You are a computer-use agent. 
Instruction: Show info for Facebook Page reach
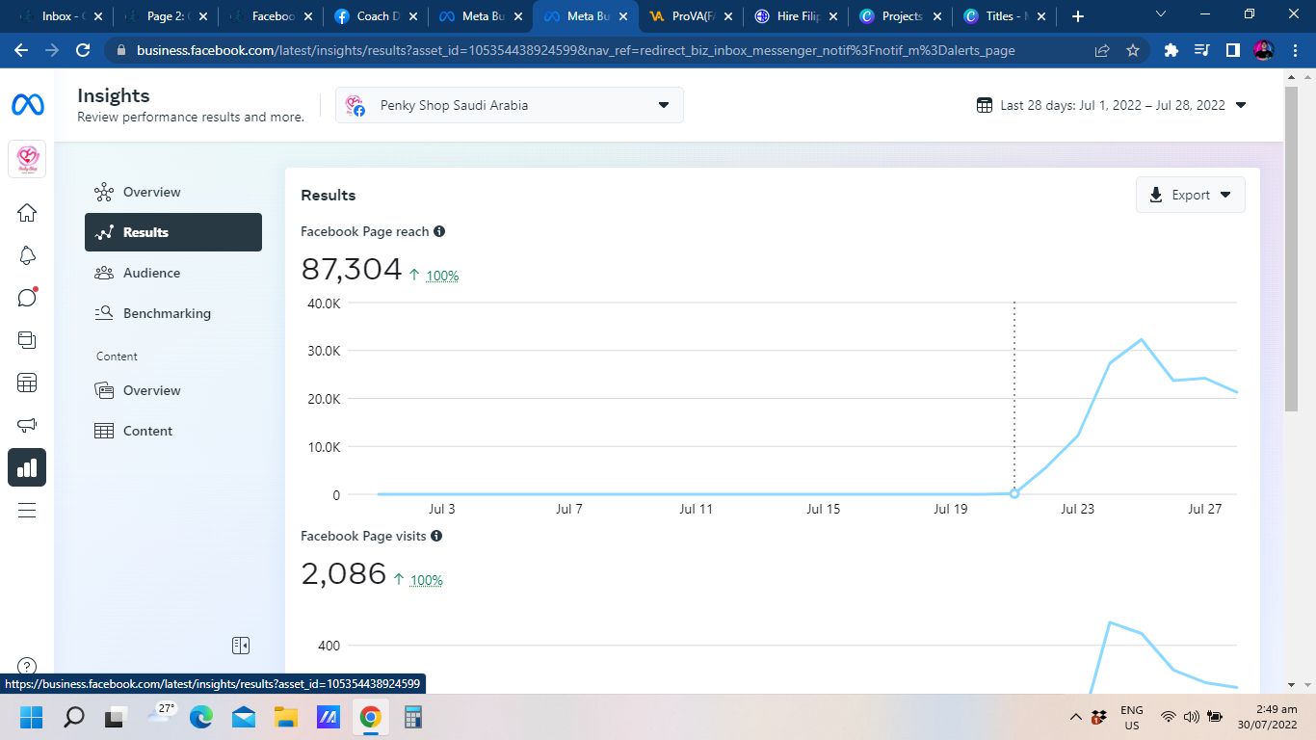[439, 231]
